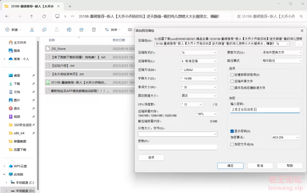The image size is (307, 193).
Task: Open the 排序 sort menu
Action: 113,29
